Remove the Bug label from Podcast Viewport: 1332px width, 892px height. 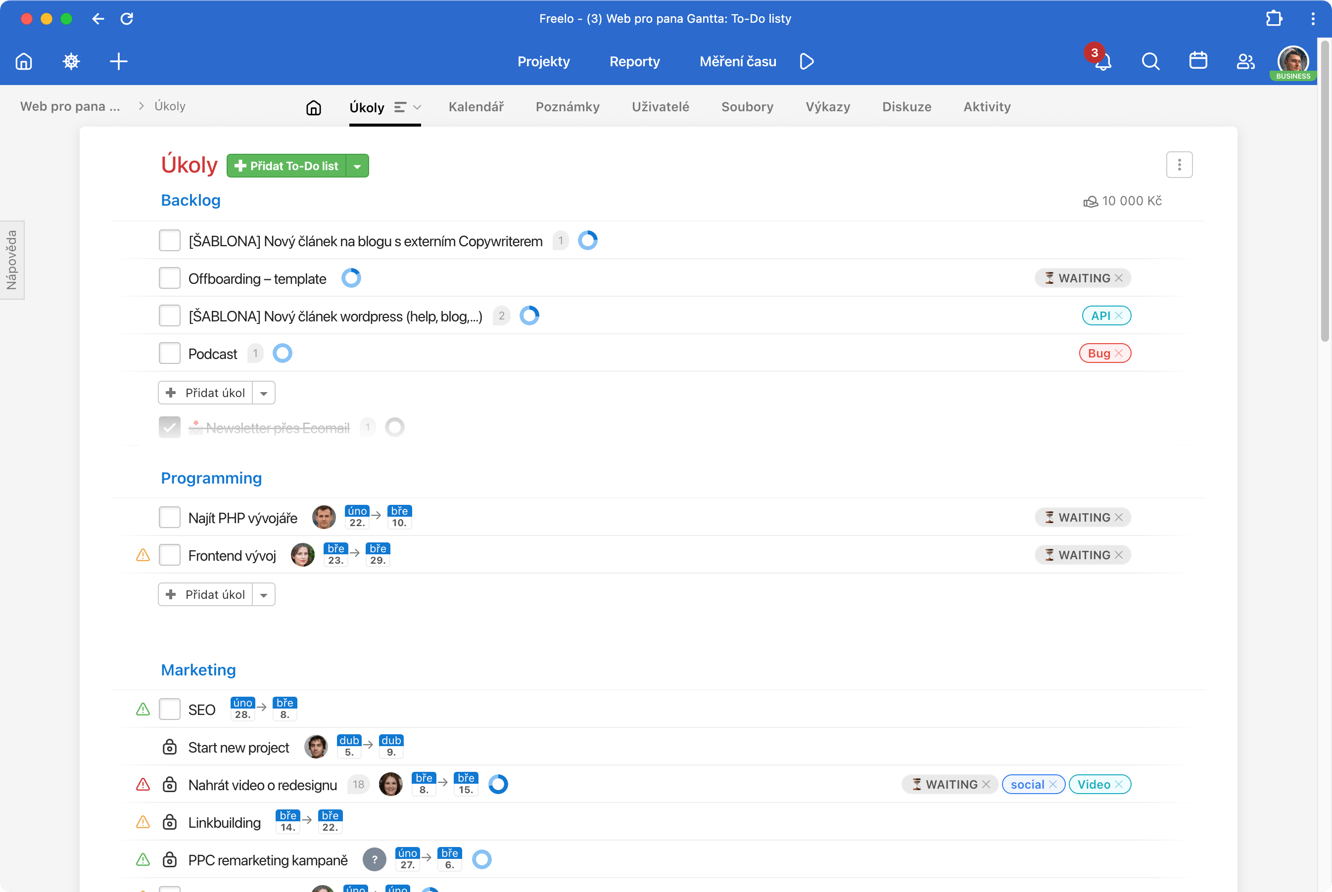(1119, 353)
